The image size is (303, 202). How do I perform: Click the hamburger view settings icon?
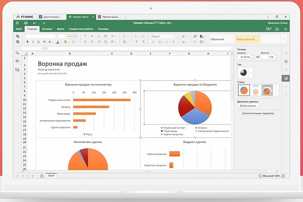tap(286, 29)
